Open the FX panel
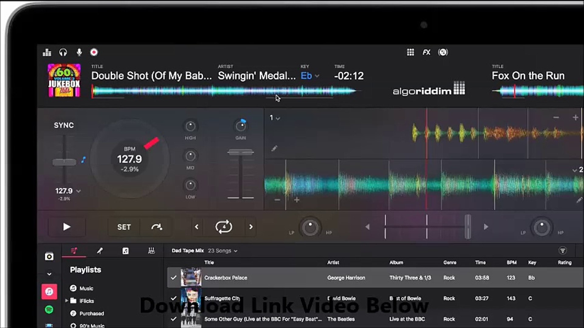This screenshot has height=328, width=584. pyautogui.click(x=427, y=52)
